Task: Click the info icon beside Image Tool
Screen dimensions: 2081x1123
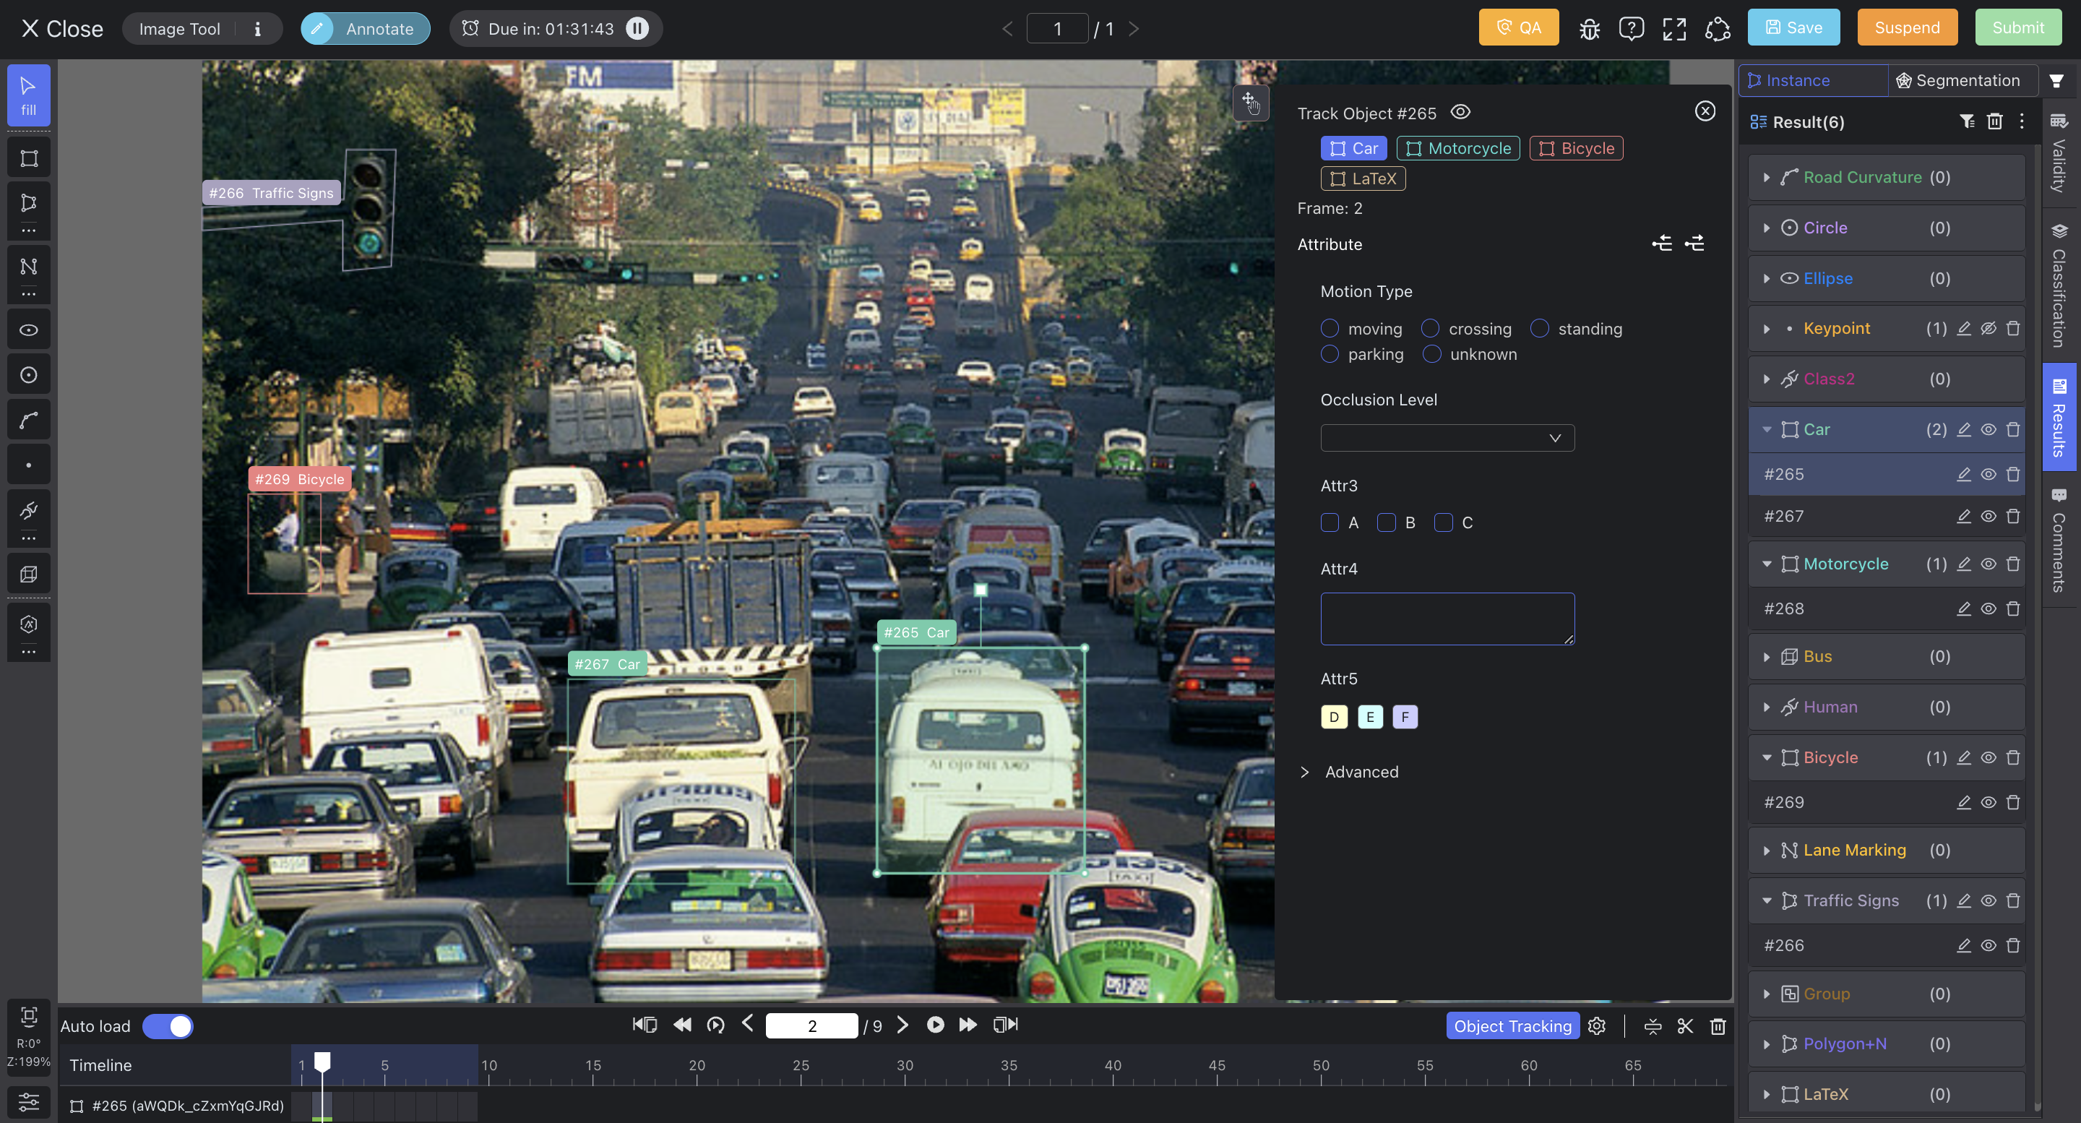Action: (258, 29)
